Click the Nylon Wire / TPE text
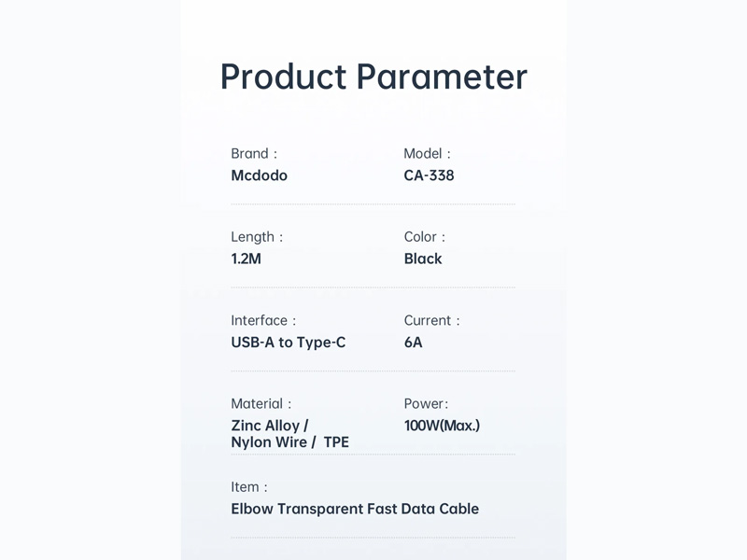Screen dimensions: 747x560 (289, 442)
